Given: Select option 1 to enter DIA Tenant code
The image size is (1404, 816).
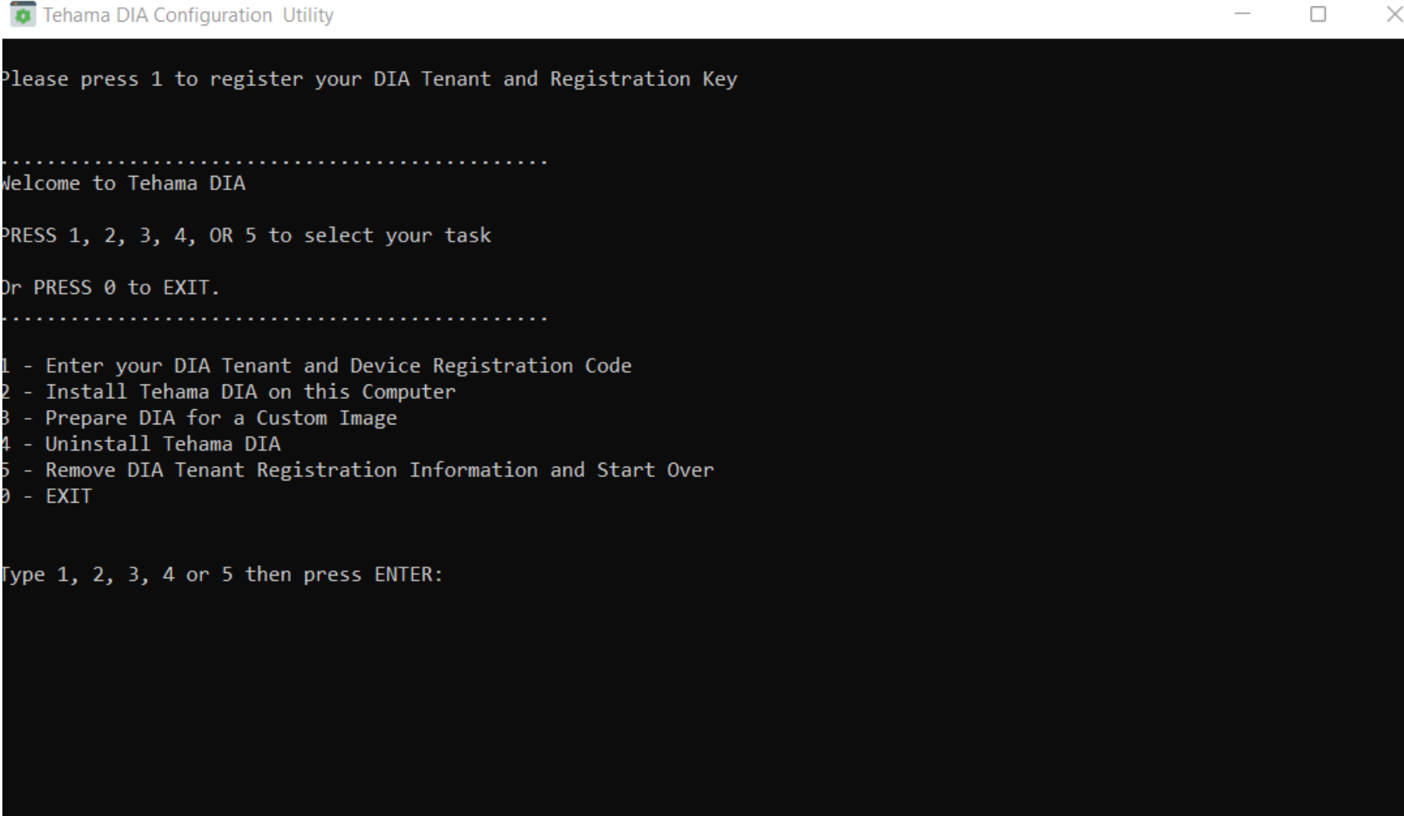Looking at the screenshot, I should pos(316,365).
